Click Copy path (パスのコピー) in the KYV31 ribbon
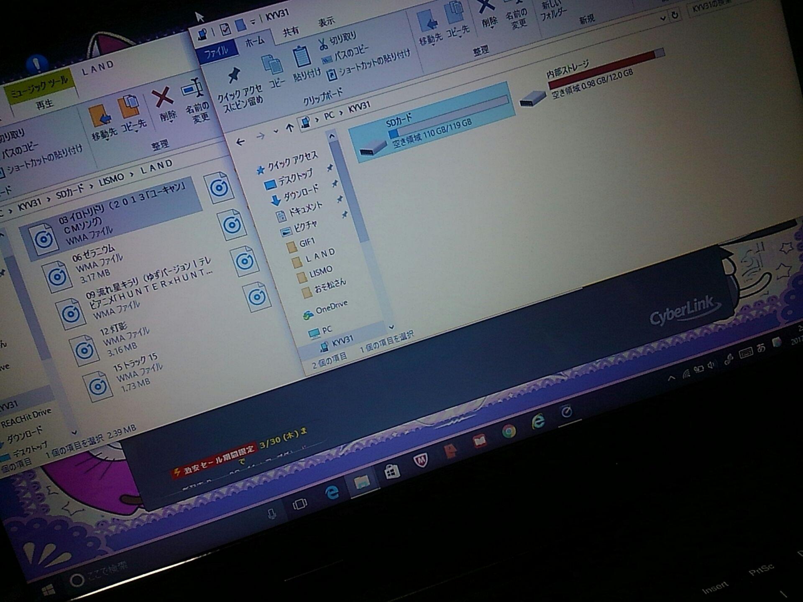Screen dimensions: 803x602 pos(345,54)
